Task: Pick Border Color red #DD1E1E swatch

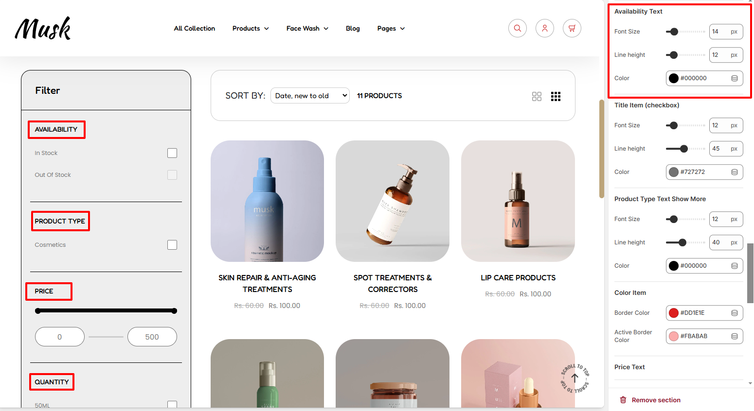Action: coord(674,313)
